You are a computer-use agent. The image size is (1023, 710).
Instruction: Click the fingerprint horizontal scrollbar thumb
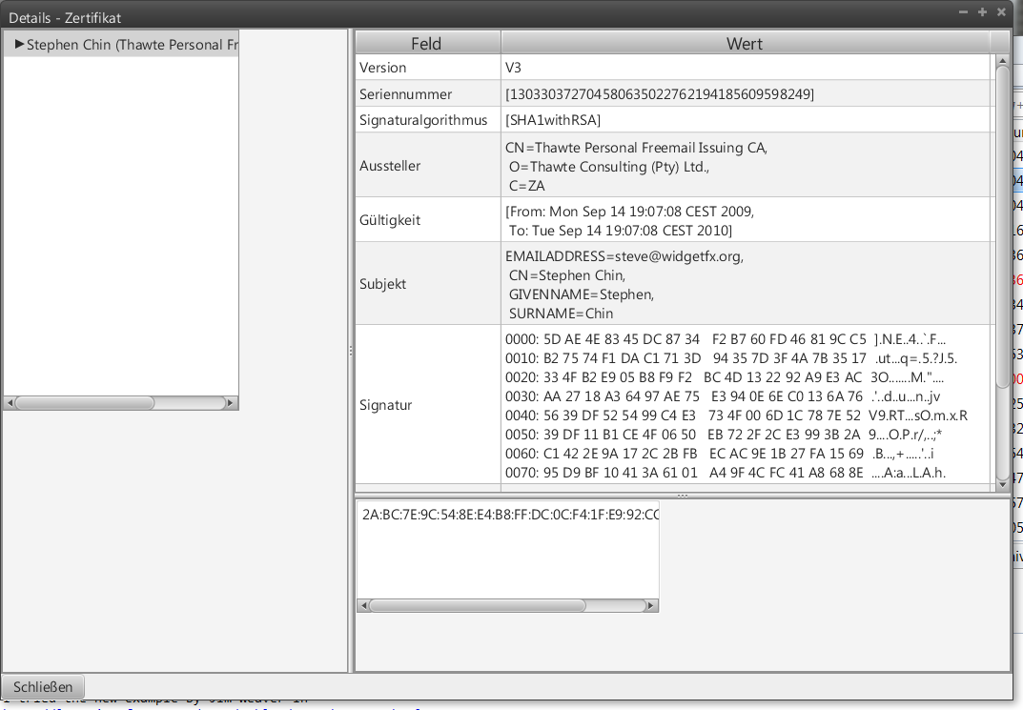click(477, 605)
